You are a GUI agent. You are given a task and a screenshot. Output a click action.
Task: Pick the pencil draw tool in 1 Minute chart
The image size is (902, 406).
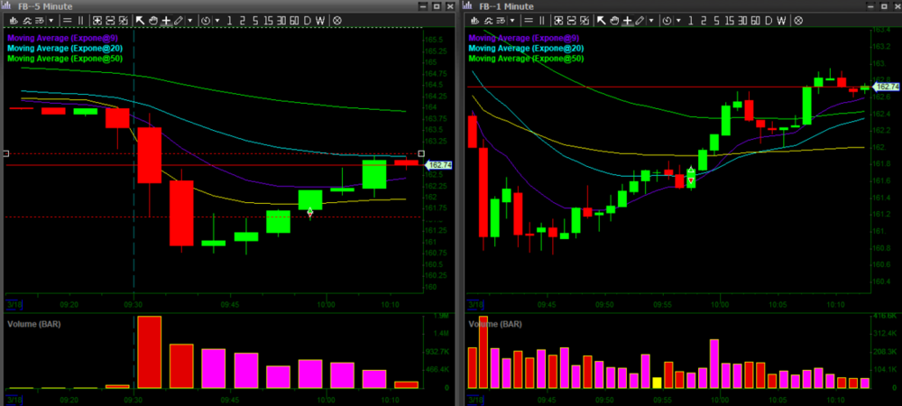(639, 20)
